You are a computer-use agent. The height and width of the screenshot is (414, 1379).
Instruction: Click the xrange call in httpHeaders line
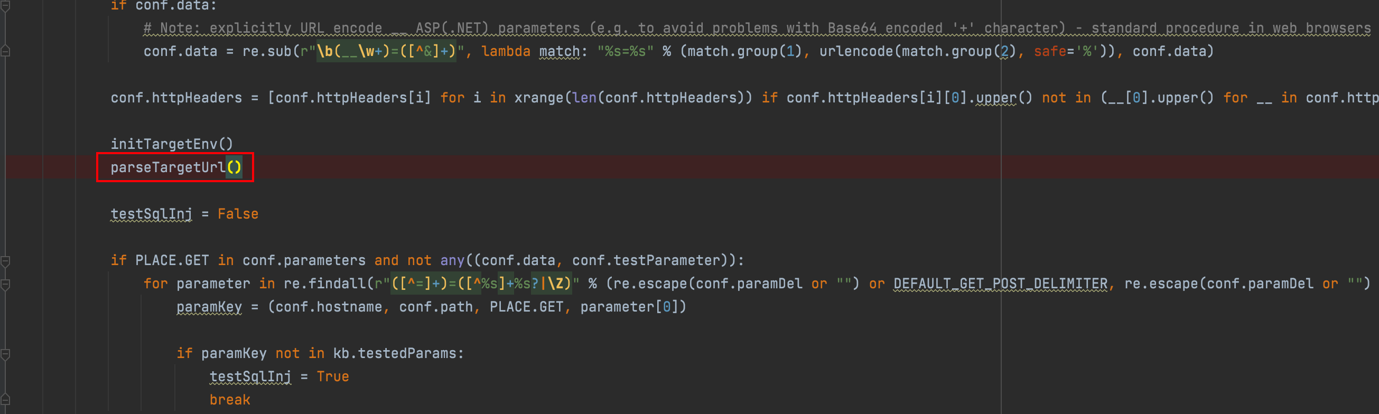coord(538,98)
